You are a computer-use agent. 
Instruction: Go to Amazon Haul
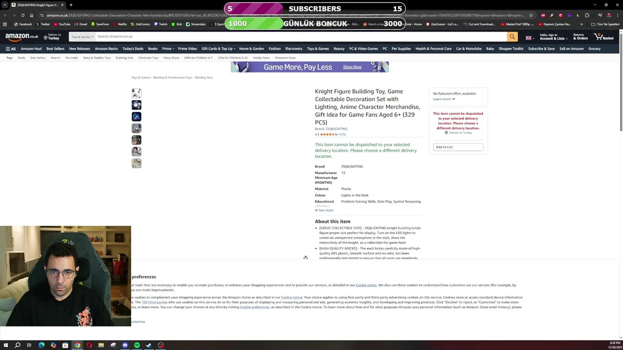pos(31,49)
